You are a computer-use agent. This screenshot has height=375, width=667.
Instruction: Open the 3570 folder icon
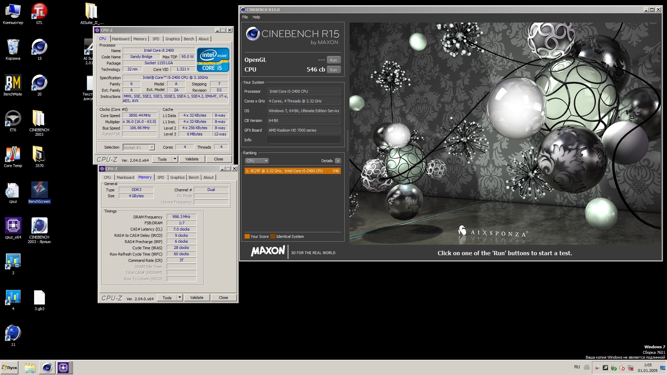39,157
